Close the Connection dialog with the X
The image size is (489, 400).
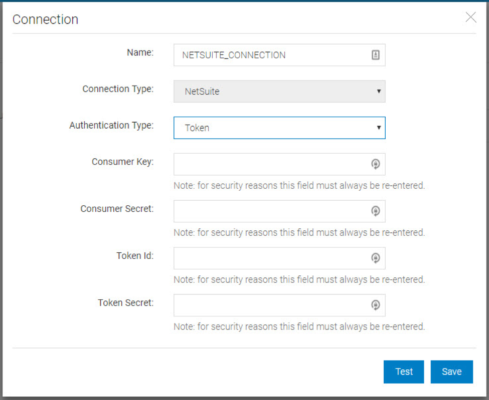pos(470,17)
